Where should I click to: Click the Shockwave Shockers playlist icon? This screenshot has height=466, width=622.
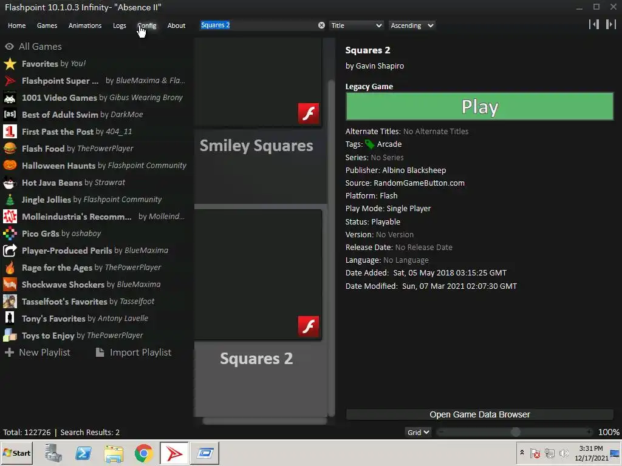[10, 285]
